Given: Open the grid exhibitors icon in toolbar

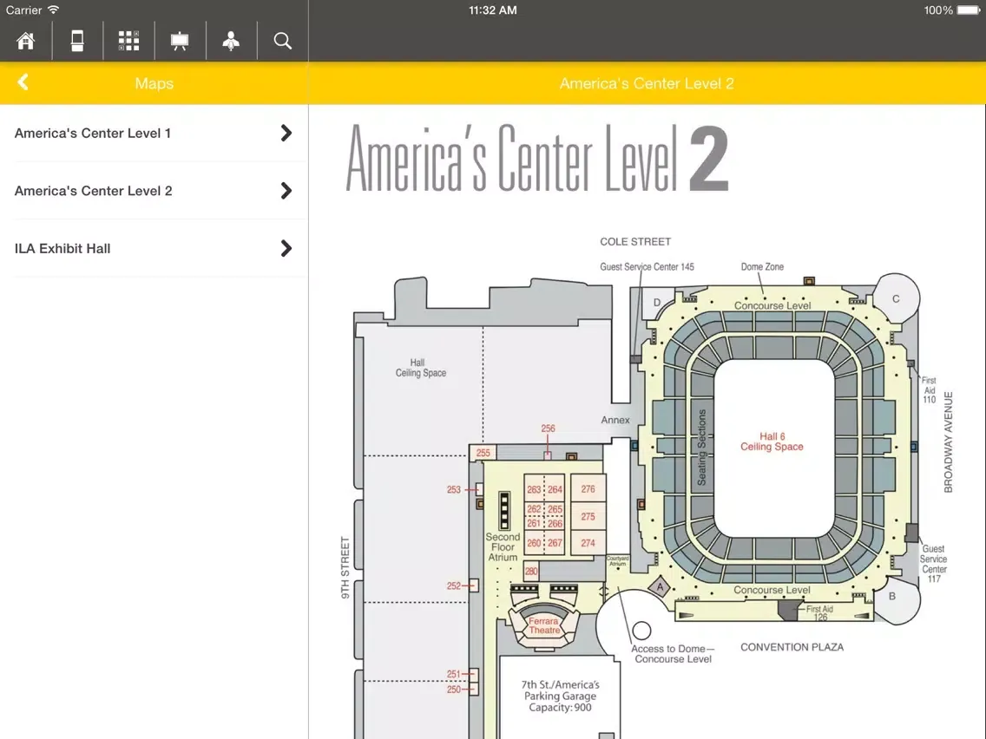Looking at the screenshot, I should (129, 41).
